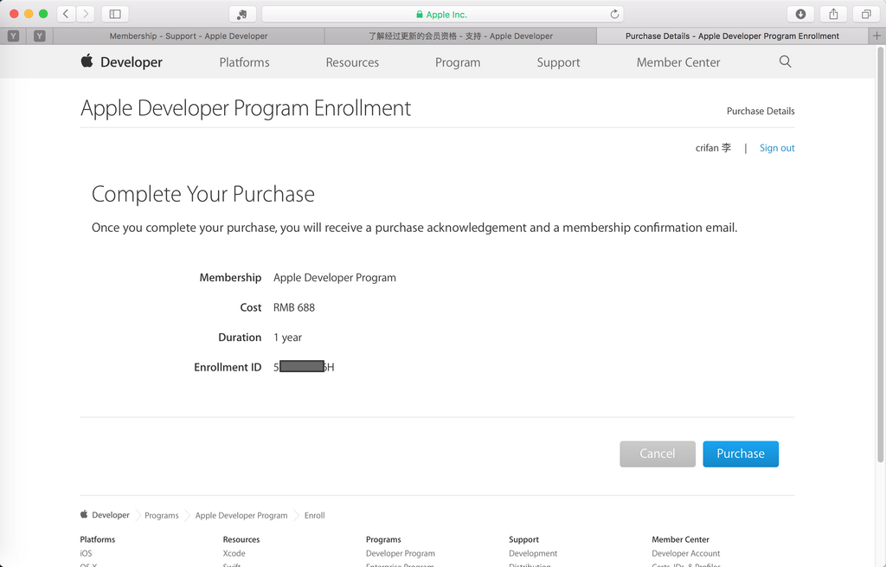
Task: Open the Program navigation menu
Action: click(x=458, y=62)
